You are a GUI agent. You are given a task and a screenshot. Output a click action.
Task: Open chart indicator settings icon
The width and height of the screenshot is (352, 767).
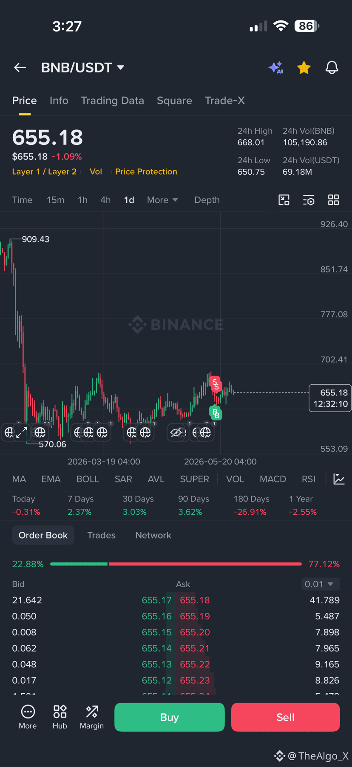(x=309, y=200)
